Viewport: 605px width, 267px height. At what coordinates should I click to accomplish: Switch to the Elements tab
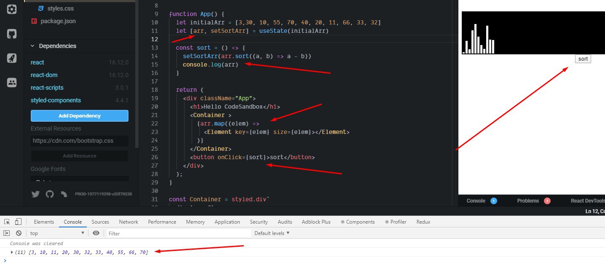point(44,222)
